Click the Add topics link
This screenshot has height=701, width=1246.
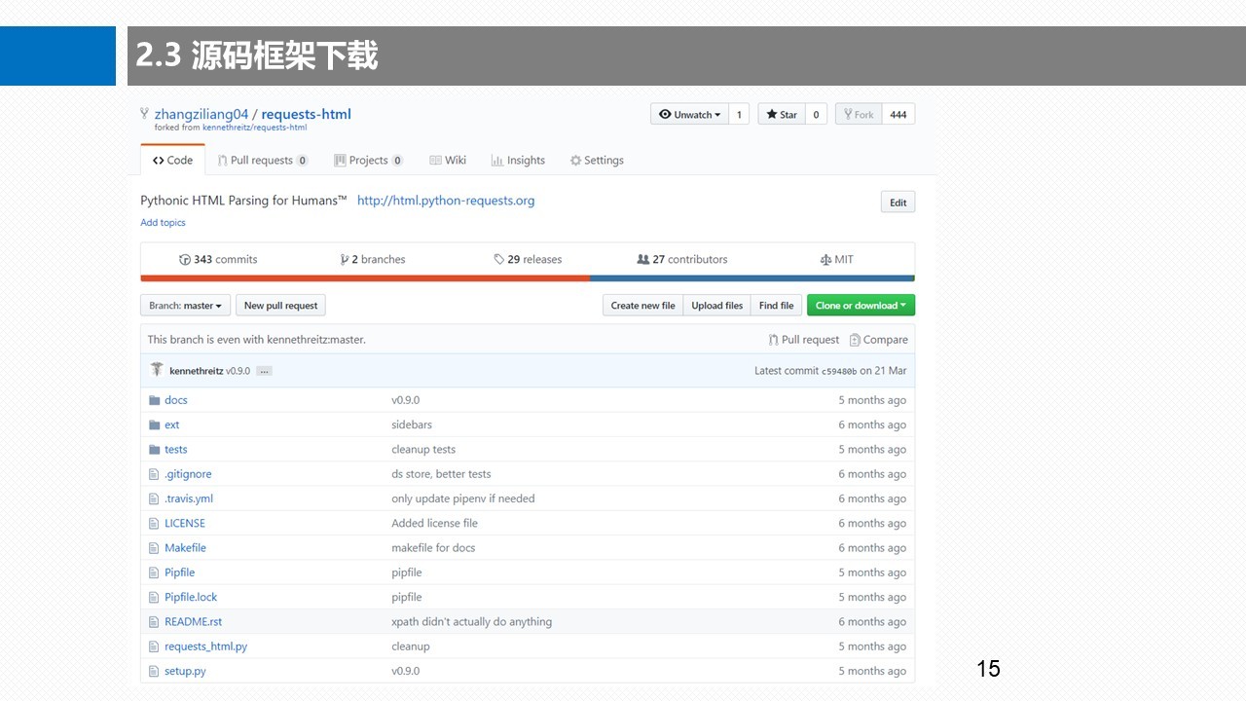click(x=163, y=223)
